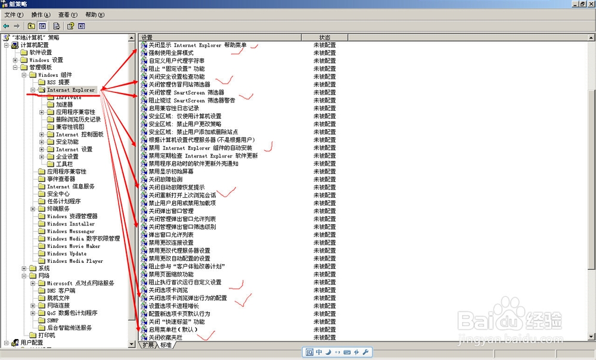Click the 组策略 window icon in title bar
596x360 pixels.
point(4,4)
